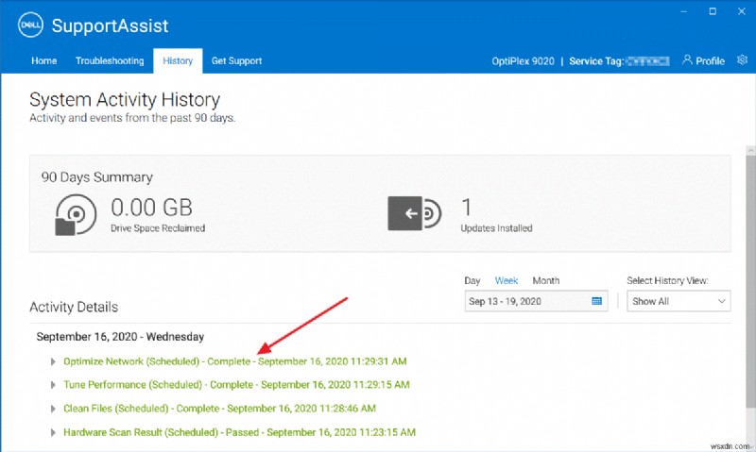Screen dimensions: 756x452
Task: Click the Service Tag label
Action: pyautogui.click(x=596, y=61)
